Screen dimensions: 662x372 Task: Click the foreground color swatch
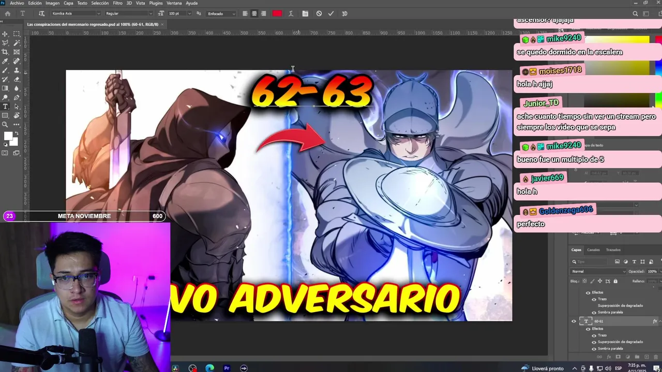point(8,136)
